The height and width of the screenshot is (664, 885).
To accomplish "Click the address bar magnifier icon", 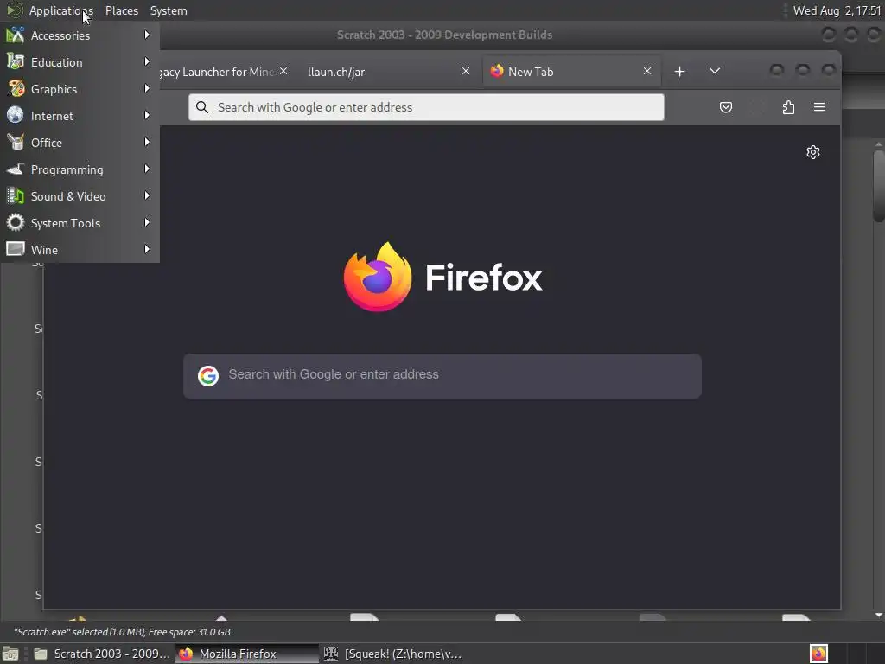I will tap(202, 107).
